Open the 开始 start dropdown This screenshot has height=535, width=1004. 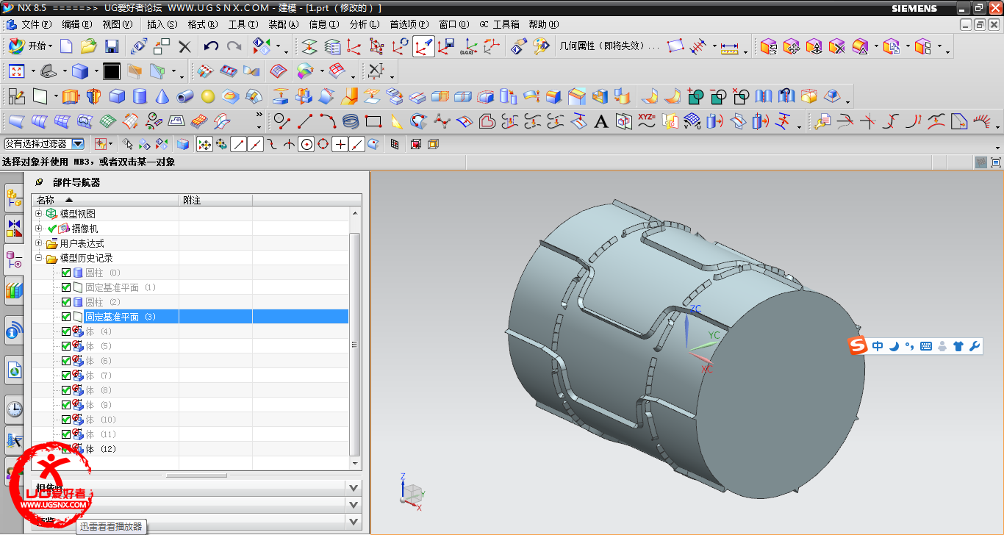coord(30,46)
